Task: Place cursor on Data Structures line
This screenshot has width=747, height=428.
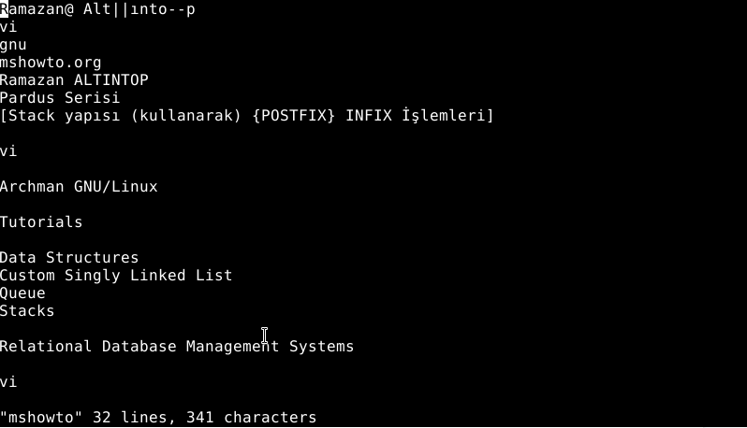Action: pyautogui.click(x=69, y=258)
